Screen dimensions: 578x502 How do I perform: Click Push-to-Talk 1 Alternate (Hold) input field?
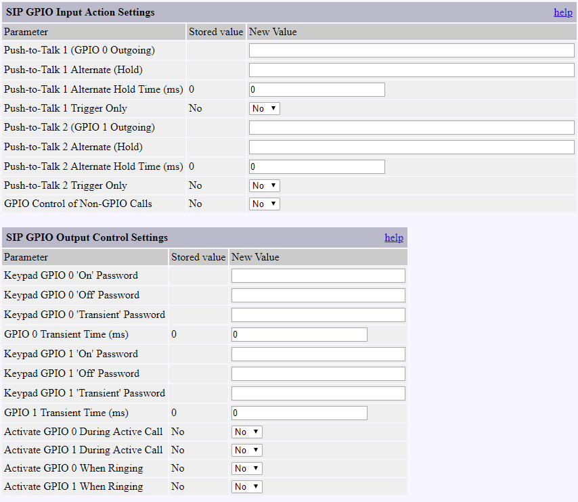412,70
